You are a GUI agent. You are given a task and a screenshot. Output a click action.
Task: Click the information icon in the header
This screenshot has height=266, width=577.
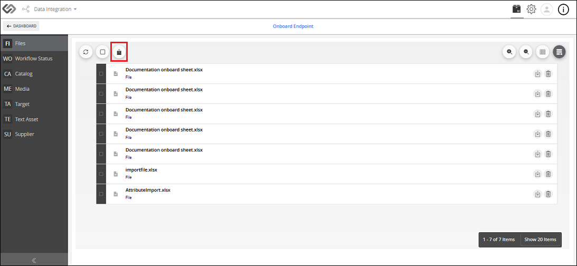tap(563, 9)
